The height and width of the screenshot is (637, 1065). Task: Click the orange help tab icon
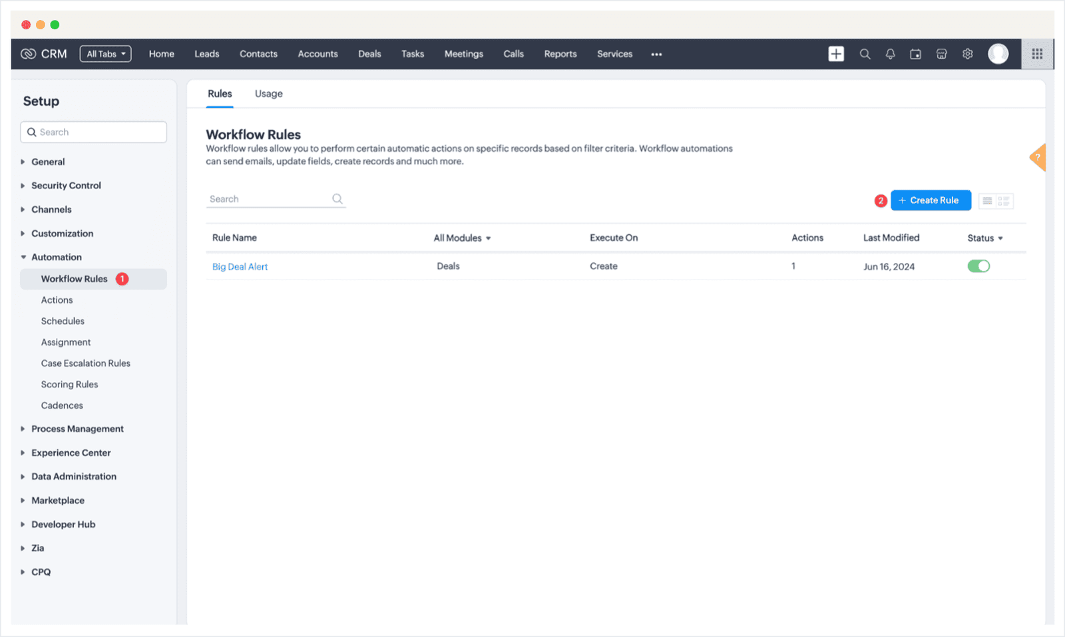coord(1038,158)
